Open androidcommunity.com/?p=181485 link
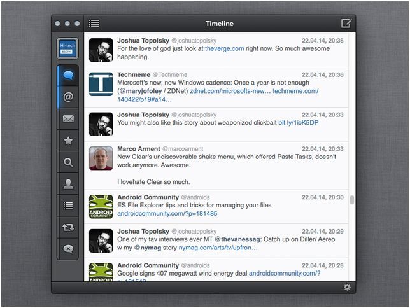 167,214
